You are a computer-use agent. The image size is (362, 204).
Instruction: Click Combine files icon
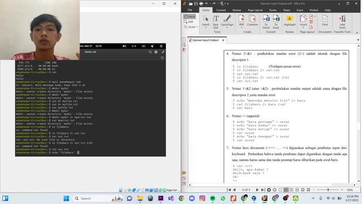point(252,21)
